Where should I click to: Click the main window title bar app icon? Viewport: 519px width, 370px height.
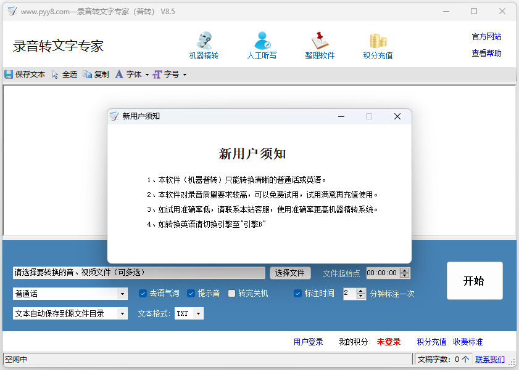click(x=12, y=11)
